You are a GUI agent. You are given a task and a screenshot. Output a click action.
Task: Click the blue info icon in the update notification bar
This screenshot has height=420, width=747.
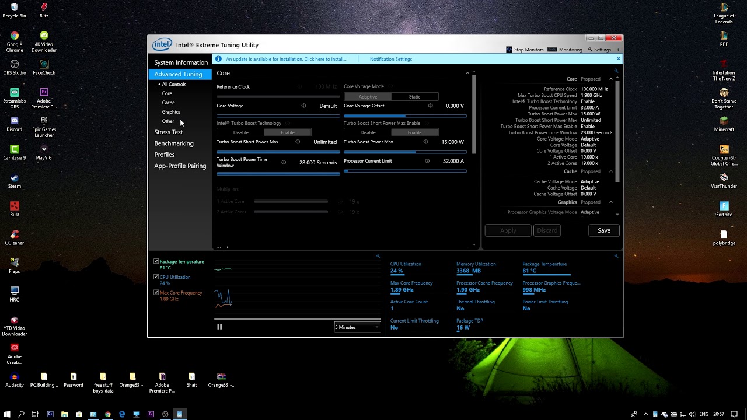click(x=219, y=59)
